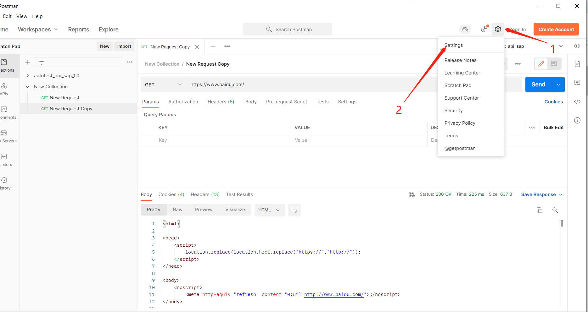Screen dimensions: 588x312
Task: Switch to comment mode icon
Action: pyautogui.click(x=554, y=64)
